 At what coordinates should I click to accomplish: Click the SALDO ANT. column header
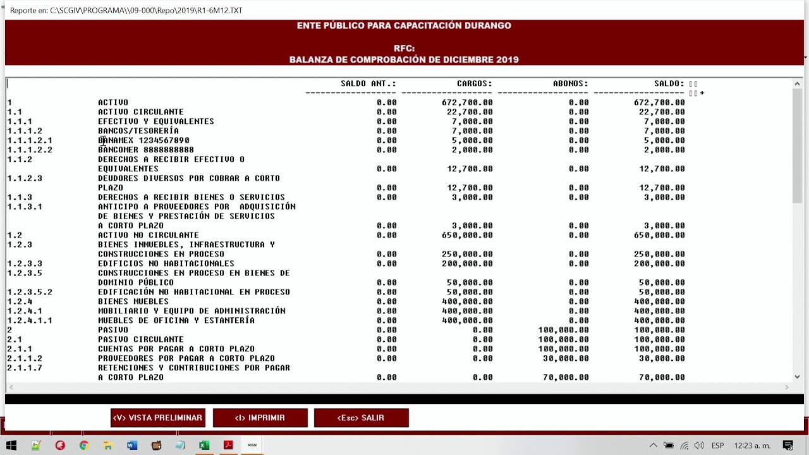pos(368,83)
